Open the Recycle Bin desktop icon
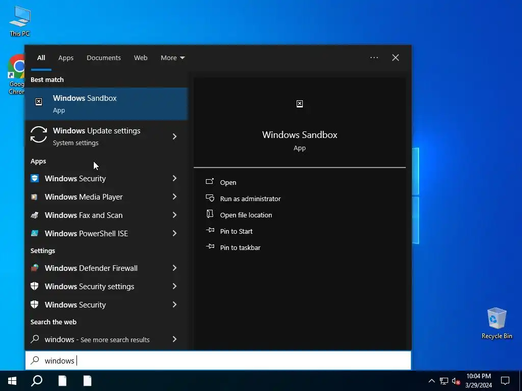 tap(497, 323)
